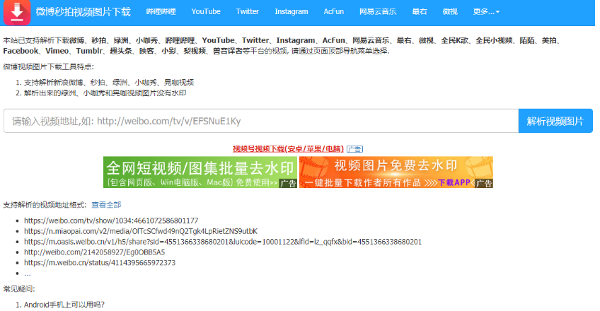Expand the 更多... dropdown menu
This screenshot has height=311, width=600.
[486, 12]
